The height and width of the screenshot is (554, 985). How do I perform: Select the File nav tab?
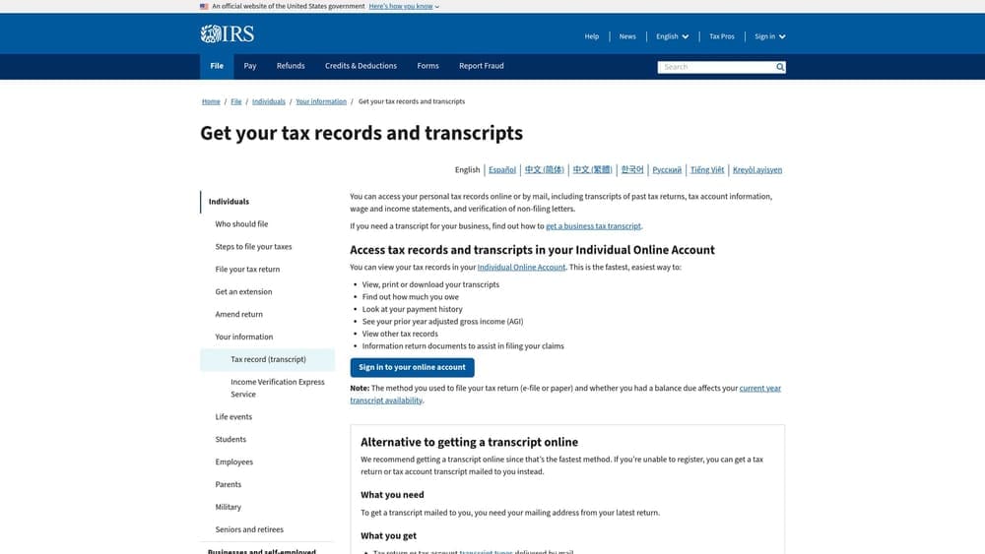click(217, 66)
